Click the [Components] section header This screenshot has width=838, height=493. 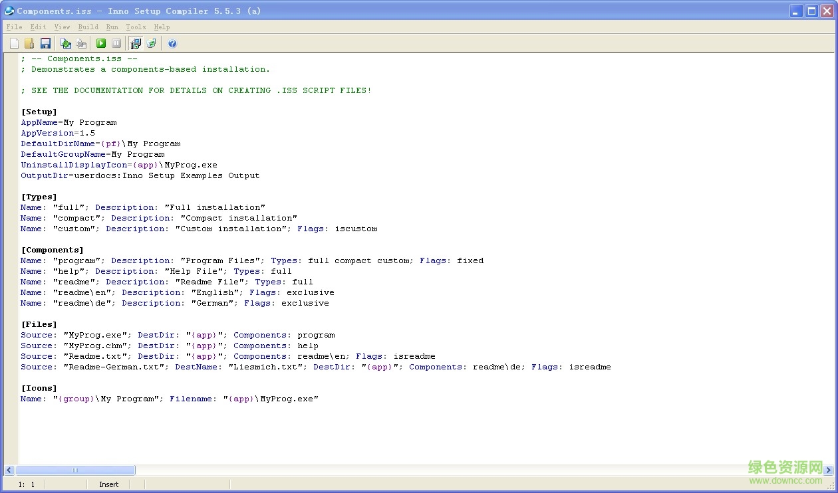53,250
